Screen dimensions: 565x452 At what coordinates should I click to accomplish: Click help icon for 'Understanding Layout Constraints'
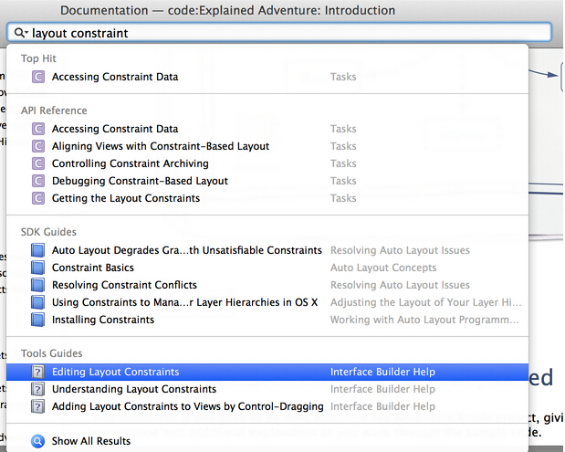point(37,389)
